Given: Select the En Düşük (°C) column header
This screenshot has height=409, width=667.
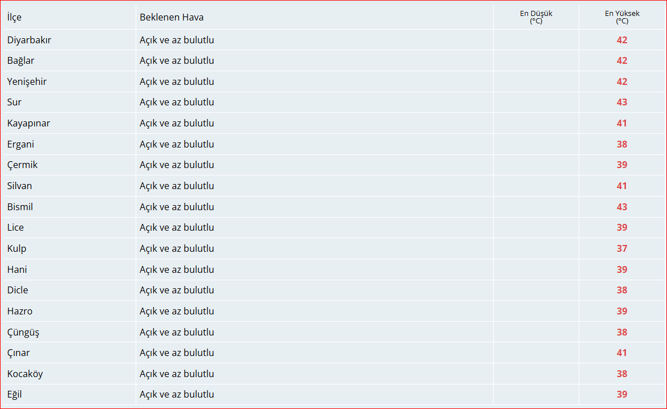Looking at the screenshot, I should click(536, 17).
